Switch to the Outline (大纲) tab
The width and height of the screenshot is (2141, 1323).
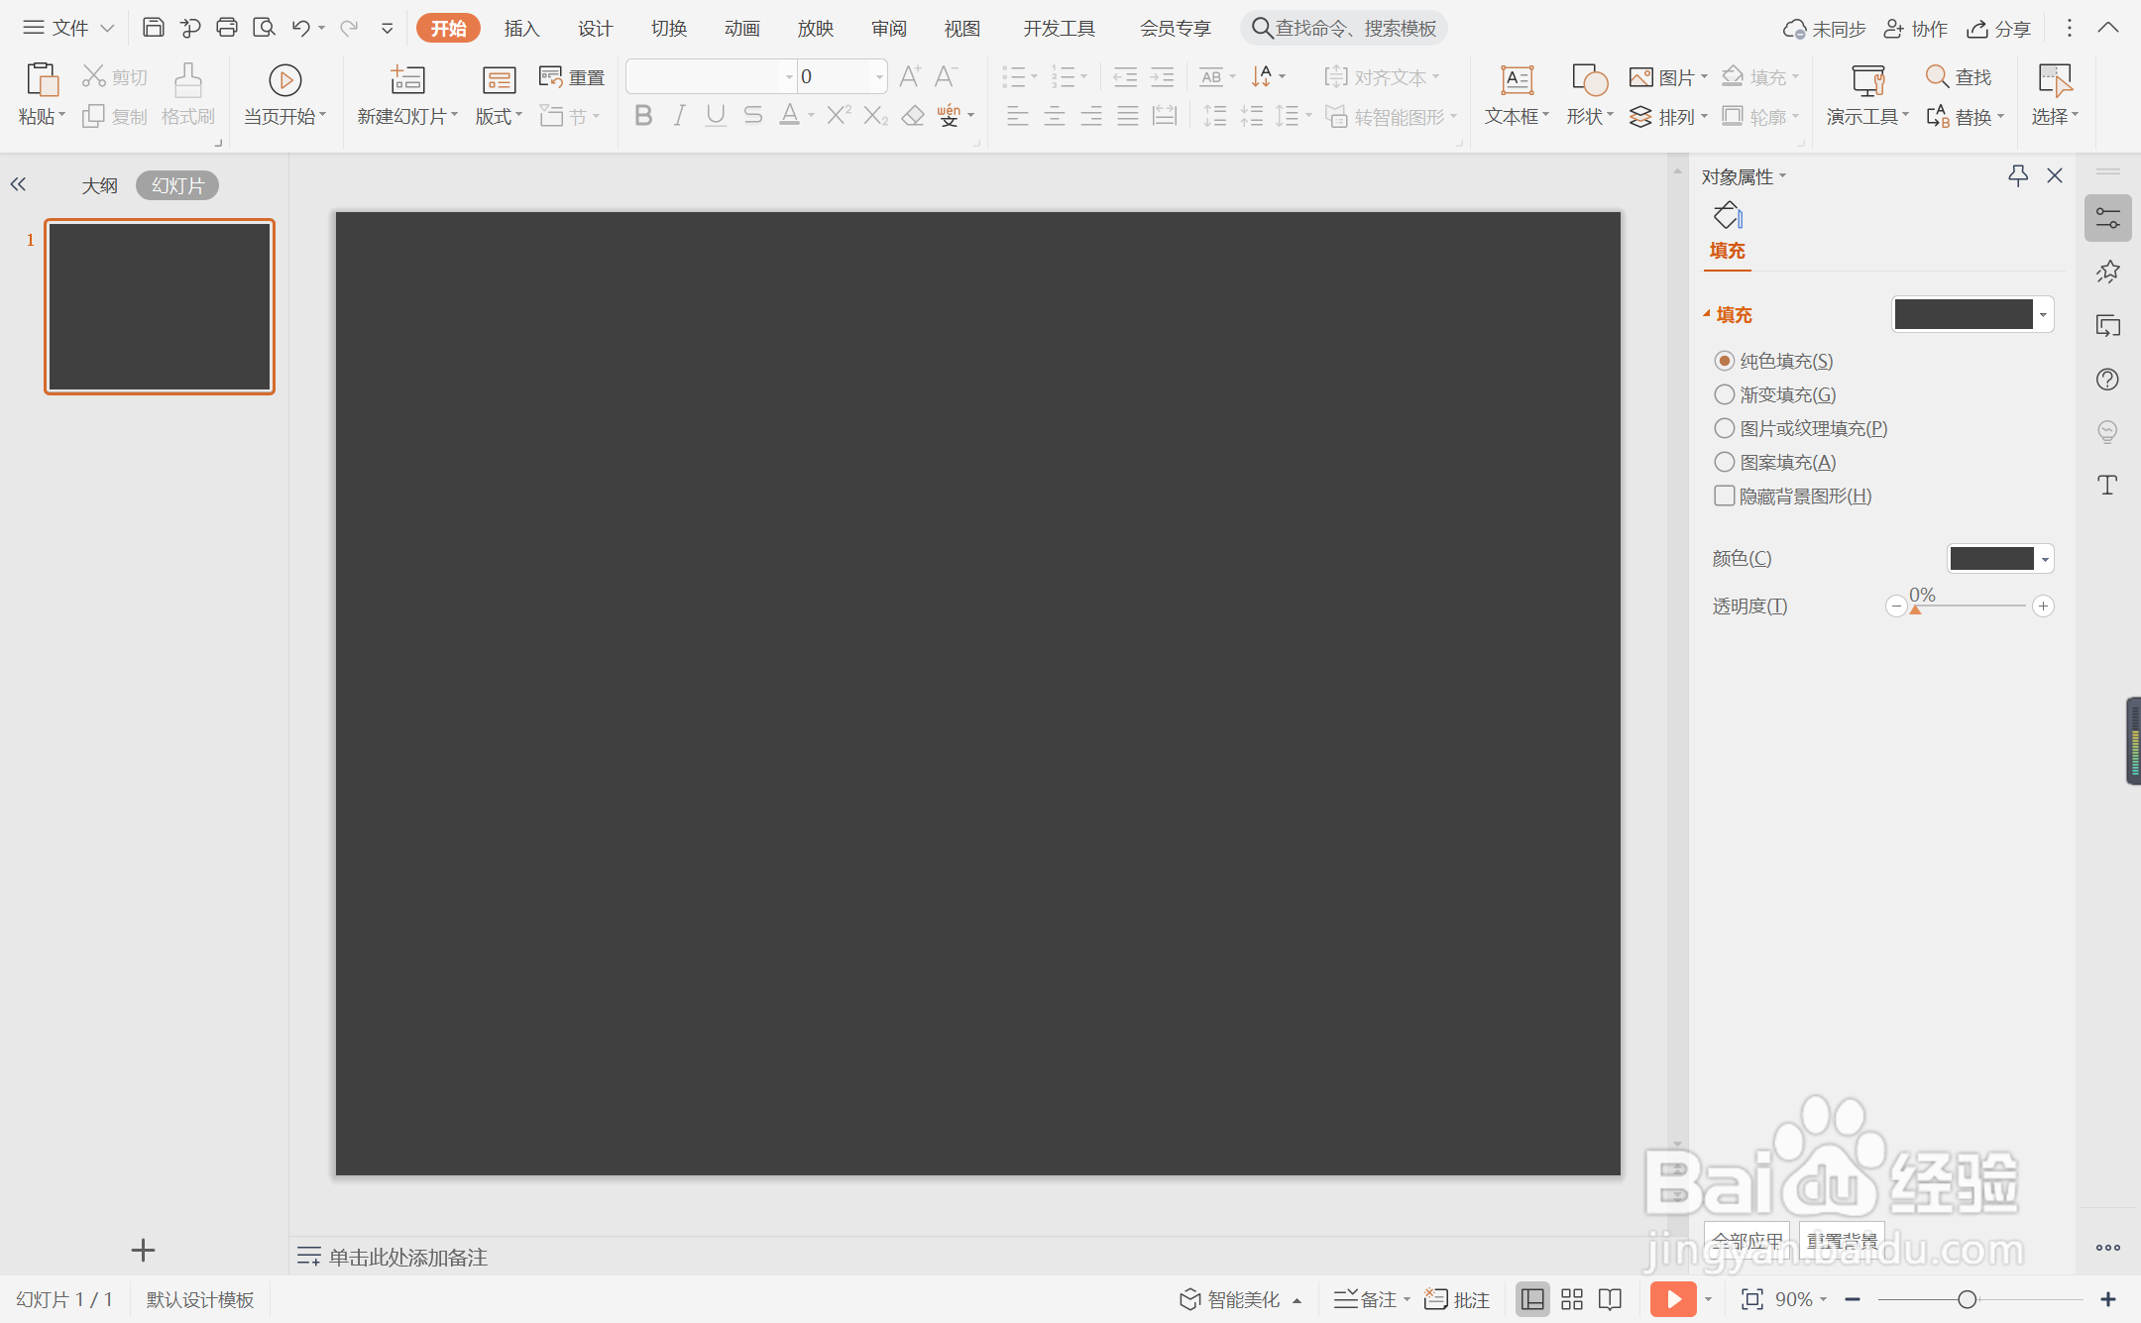coord(99,185)
